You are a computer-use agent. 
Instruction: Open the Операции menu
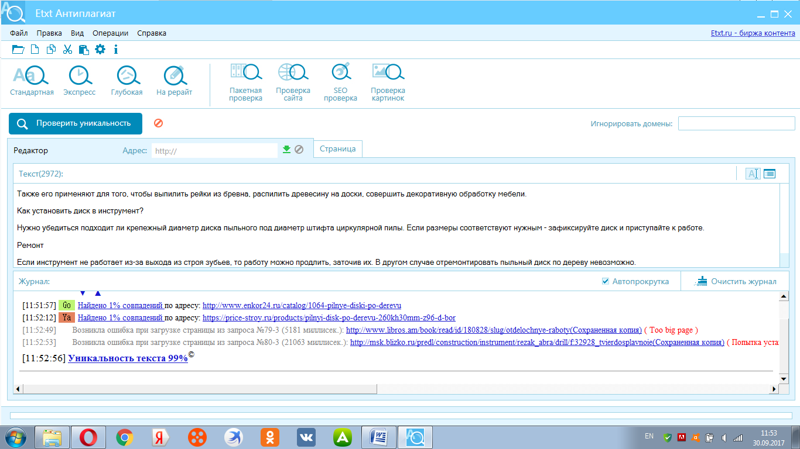(x=110, y=33)
